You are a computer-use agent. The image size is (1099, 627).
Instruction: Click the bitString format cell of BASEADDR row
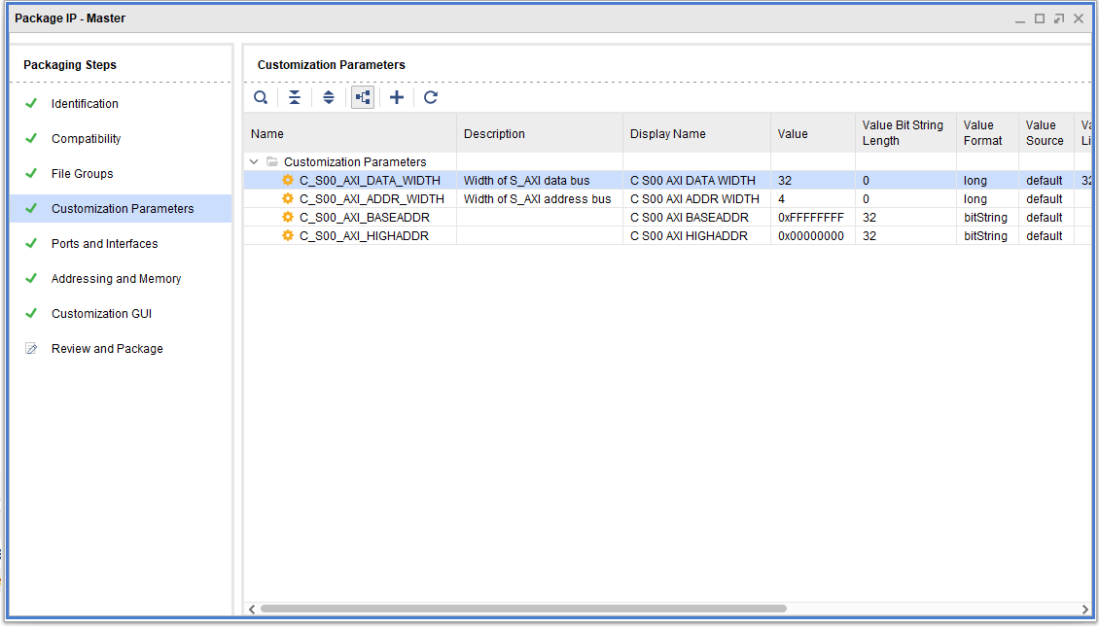(985, 217)
